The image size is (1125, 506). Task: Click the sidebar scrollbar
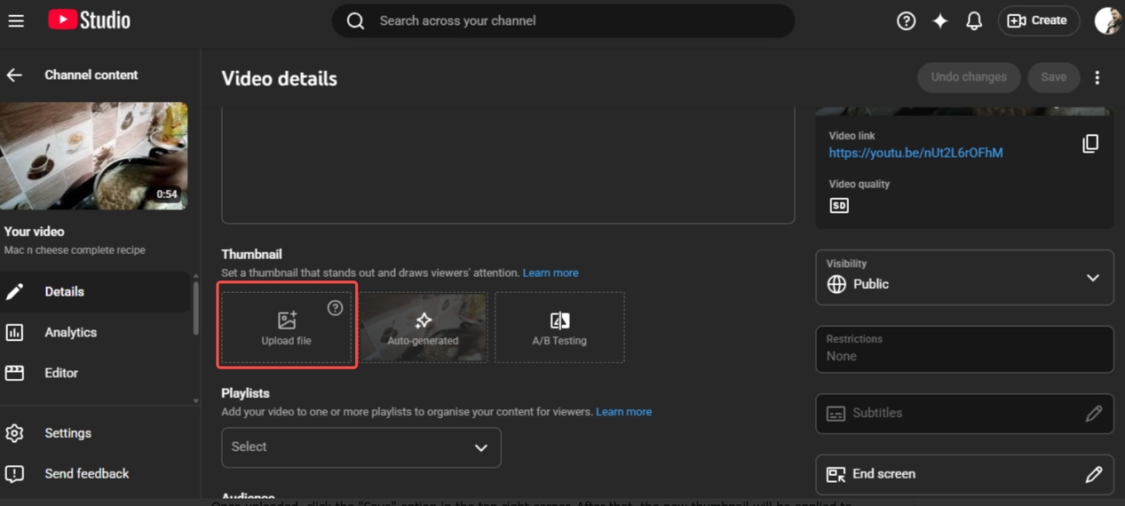(x=196, y=306)
